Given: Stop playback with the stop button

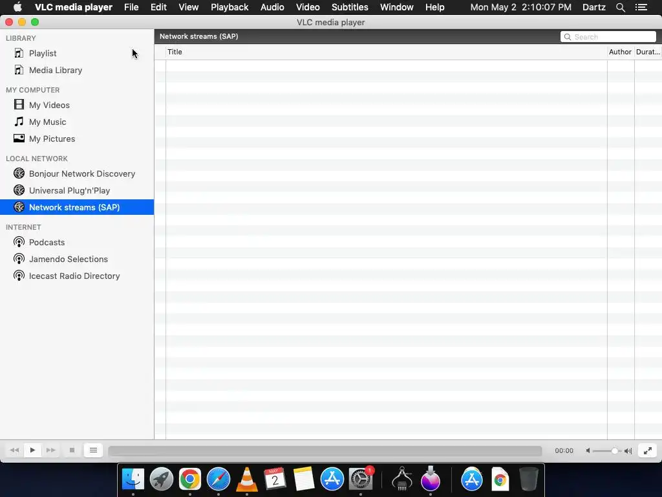Looking at the screenshot, I should 72,450.
